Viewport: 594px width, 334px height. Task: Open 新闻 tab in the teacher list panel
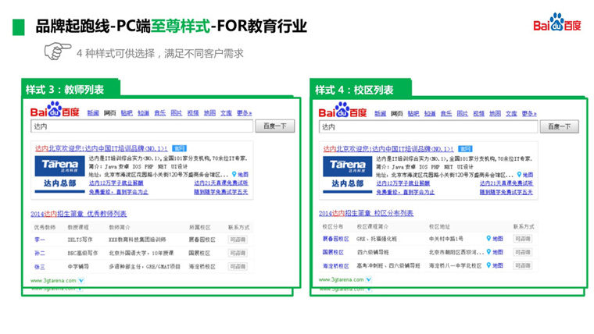pos(93,112)
